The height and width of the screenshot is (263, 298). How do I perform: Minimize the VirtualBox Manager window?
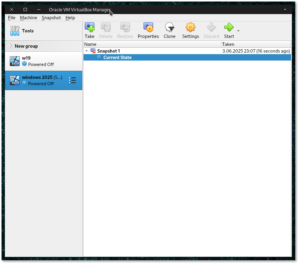tap(39, 9)
